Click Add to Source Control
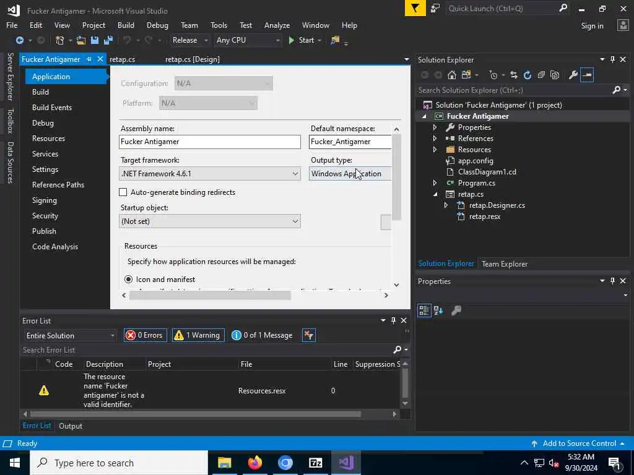Image resolution: width=634 pixels, height=475 pixels. tap(579, 443)
